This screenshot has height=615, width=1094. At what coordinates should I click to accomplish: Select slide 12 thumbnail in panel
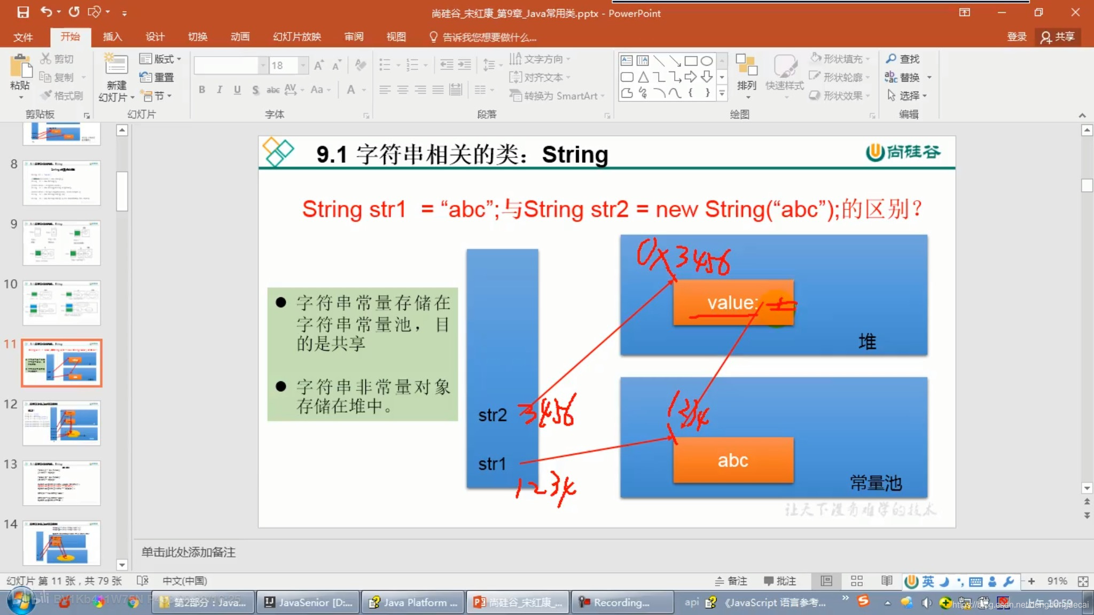pyautogui.click(x=61, y=422)
